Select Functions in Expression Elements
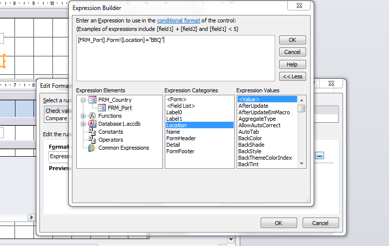389x246 pixels. (x=110, y=116)
